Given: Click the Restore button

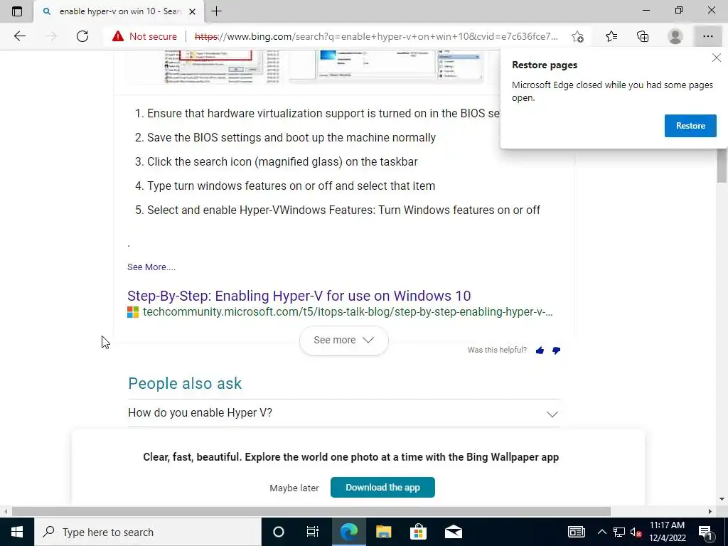Looking at the screenshot, I should coord(690,126).
